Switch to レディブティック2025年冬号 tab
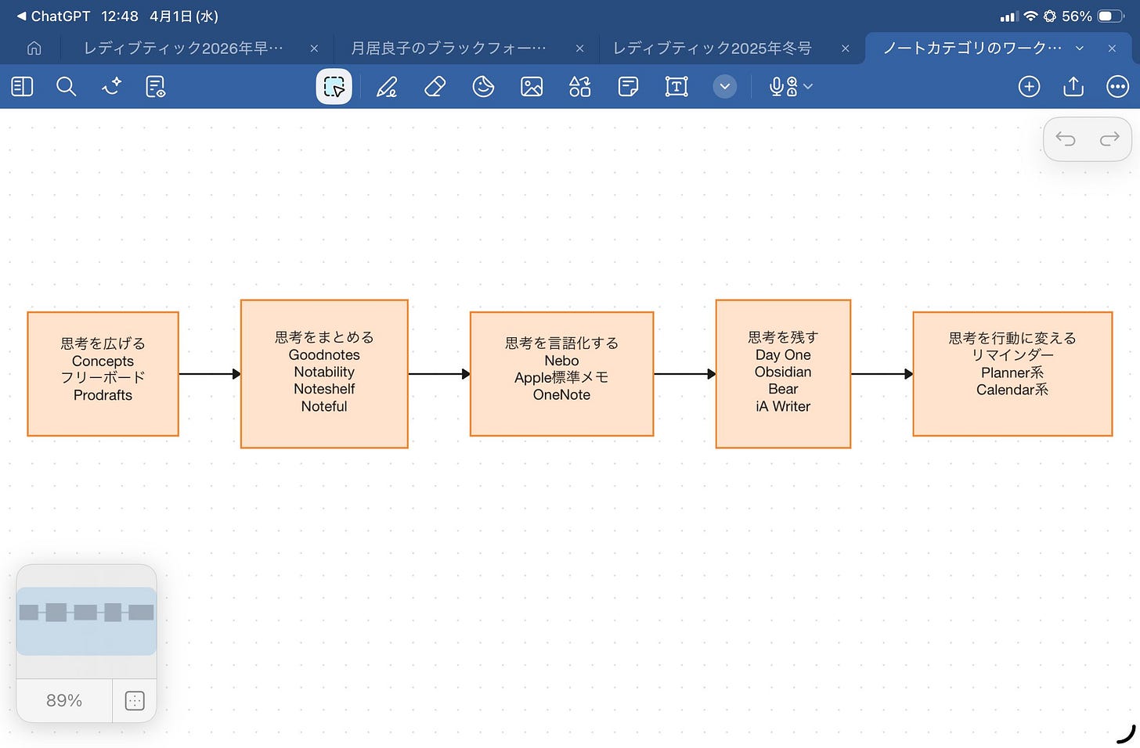Viewport: 1140px width, 748px height. pyautogui.click(x=712, y=49)
